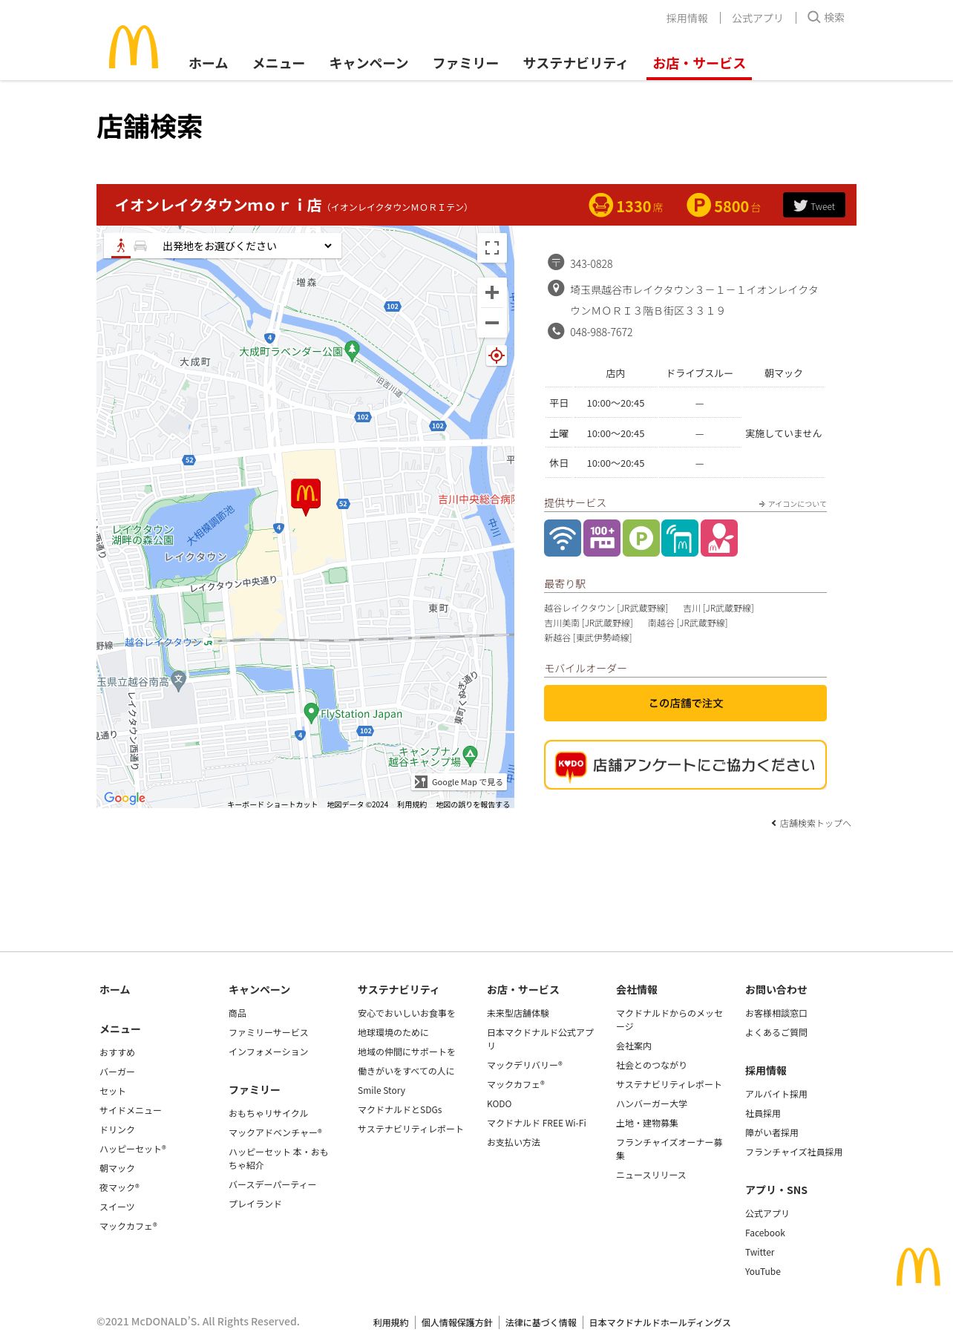Screen dimensions: 953x1338
Task: Click the McDonald's store map pin
Action: [306, 496]
